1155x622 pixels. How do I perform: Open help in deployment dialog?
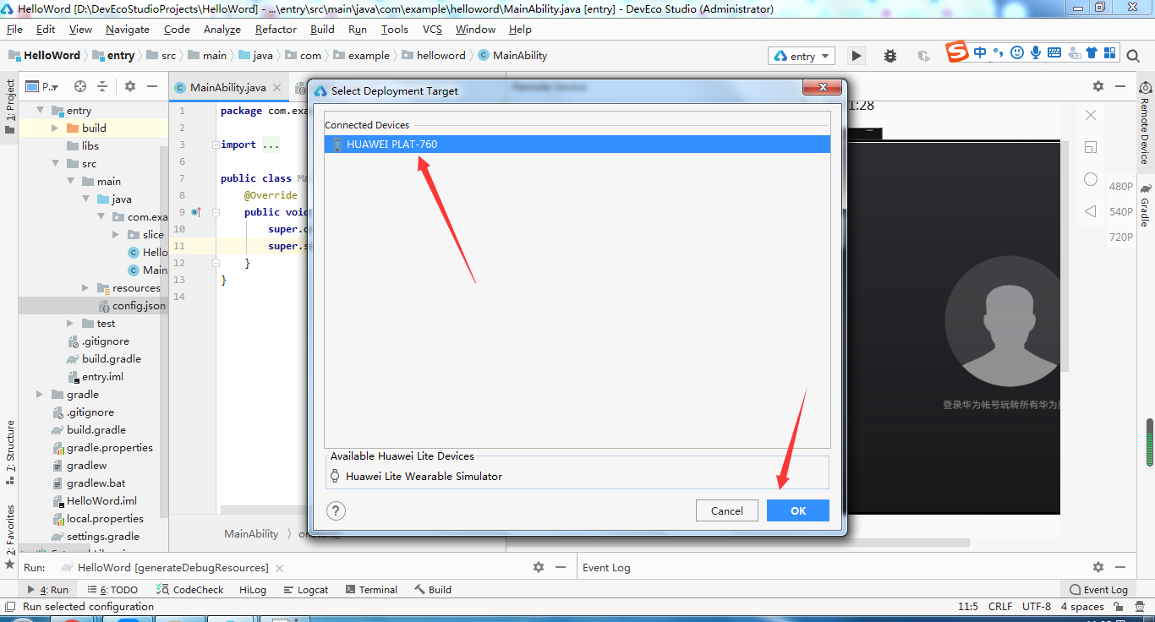pyautogui.click(x=336, y=510)
